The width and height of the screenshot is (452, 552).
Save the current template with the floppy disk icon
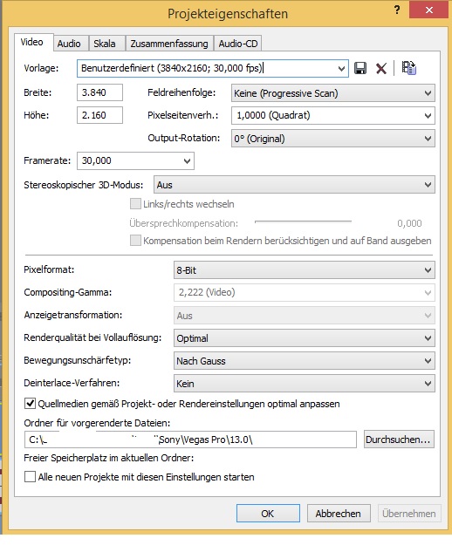click(x=360, y=68)
